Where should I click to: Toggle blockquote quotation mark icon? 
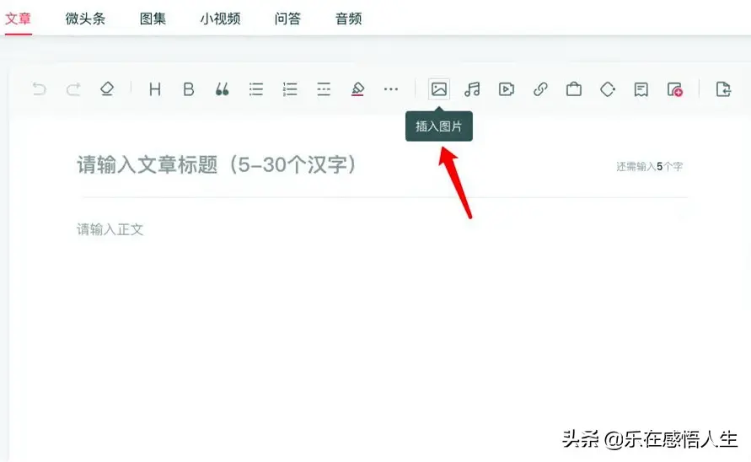pos(223,89)
